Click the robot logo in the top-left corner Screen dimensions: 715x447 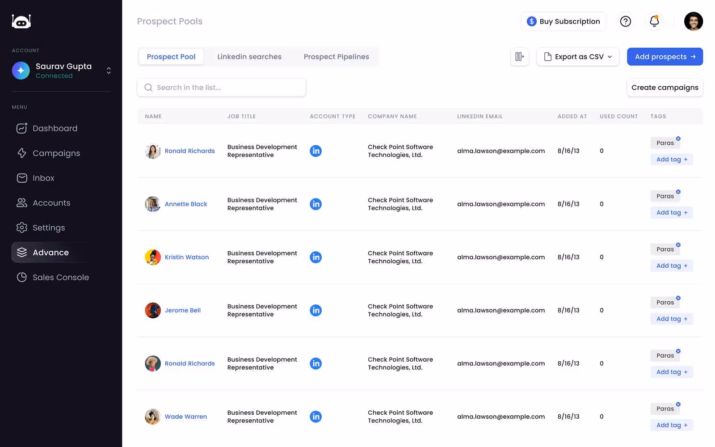tap(21, 21)
